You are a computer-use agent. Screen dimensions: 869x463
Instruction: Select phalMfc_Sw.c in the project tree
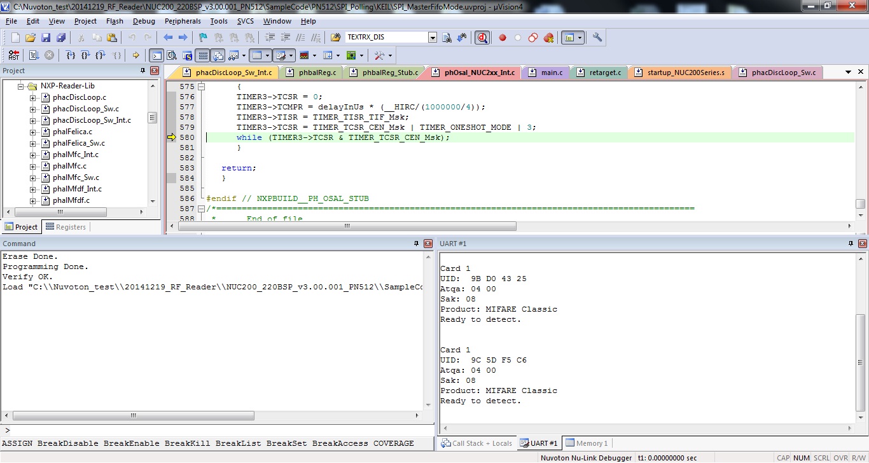tap(76, 177)
